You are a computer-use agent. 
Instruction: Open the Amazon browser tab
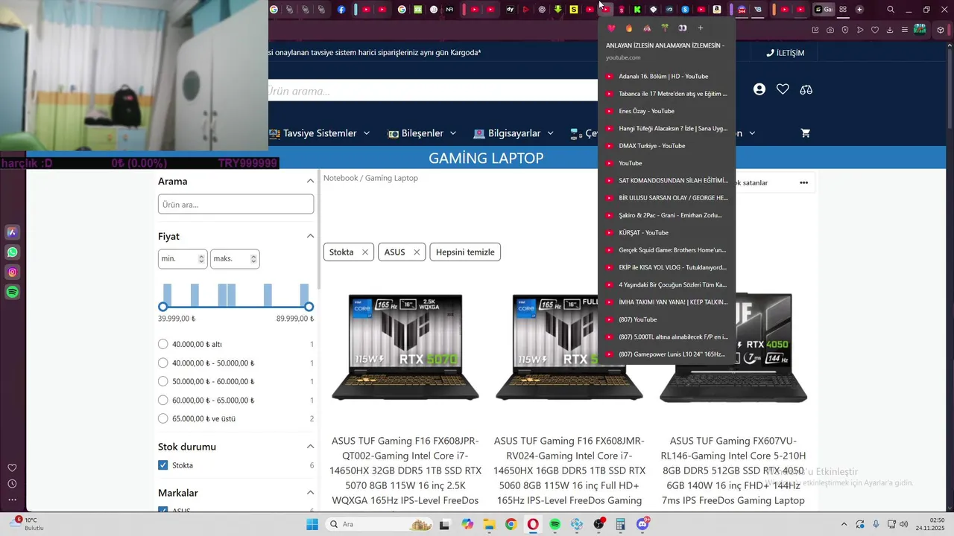[x=717, y=10]
